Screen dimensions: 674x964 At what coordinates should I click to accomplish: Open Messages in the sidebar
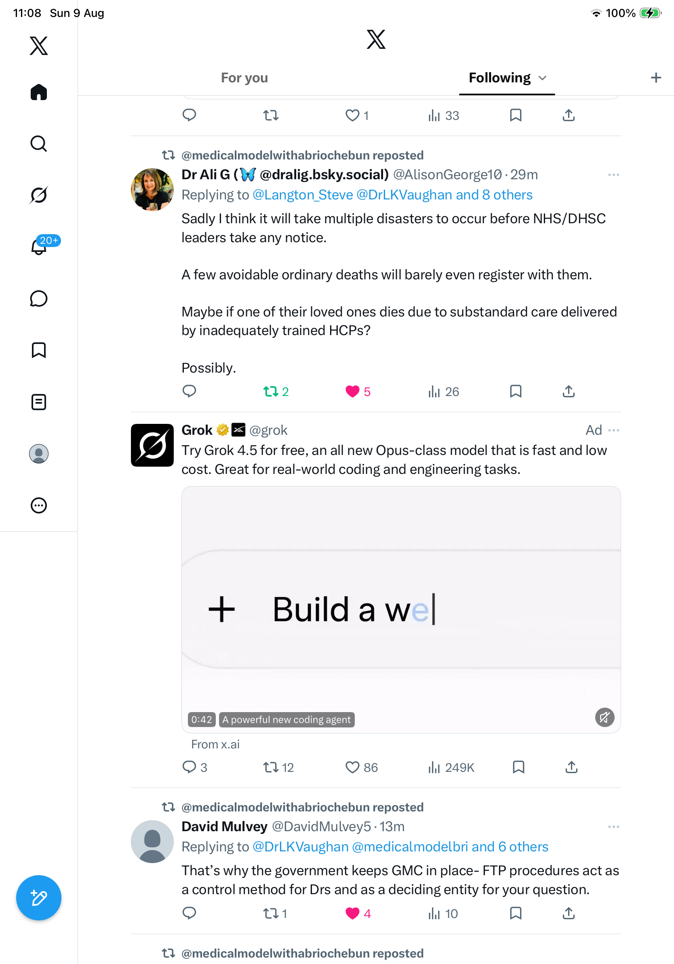pos(39,298)
